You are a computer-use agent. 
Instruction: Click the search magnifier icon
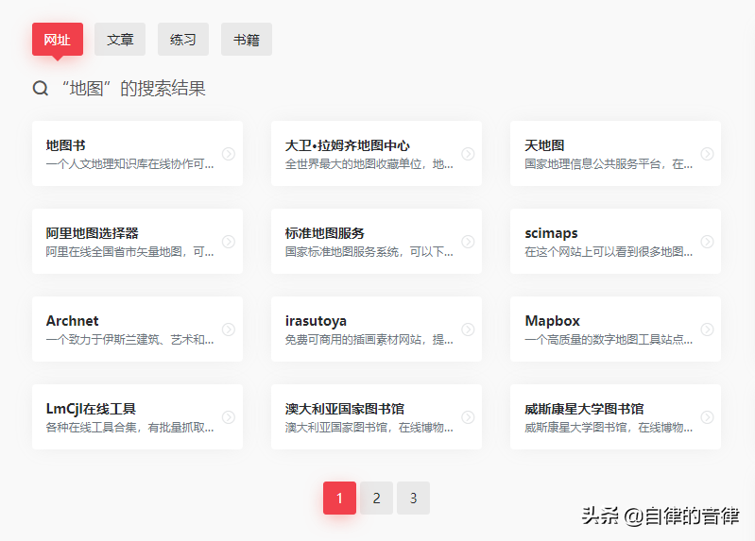click(41, 89)
